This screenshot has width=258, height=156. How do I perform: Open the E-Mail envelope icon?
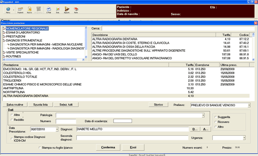click(x=49, y=10)
